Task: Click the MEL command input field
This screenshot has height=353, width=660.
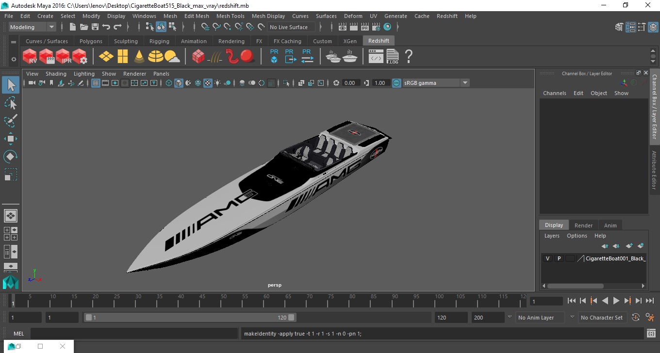Action: point(134,334)
